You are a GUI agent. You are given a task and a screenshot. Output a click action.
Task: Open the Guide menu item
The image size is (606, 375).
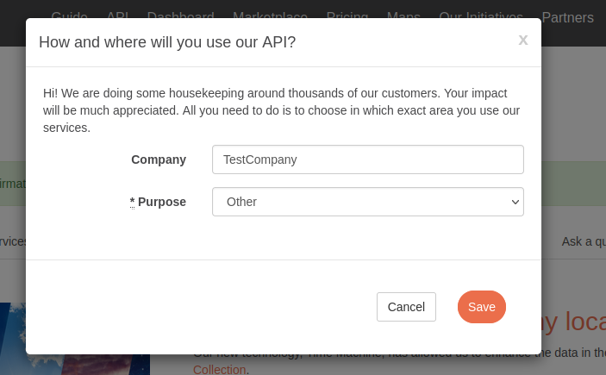click(70, 17)
